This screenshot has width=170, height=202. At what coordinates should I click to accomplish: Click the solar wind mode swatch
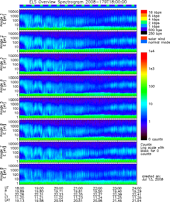point(144,38)
